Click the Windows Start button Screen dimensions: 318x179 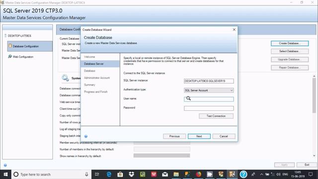coord(5,175)
